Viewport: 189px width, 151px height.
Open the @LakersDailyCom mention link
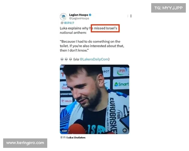point(94,59)
